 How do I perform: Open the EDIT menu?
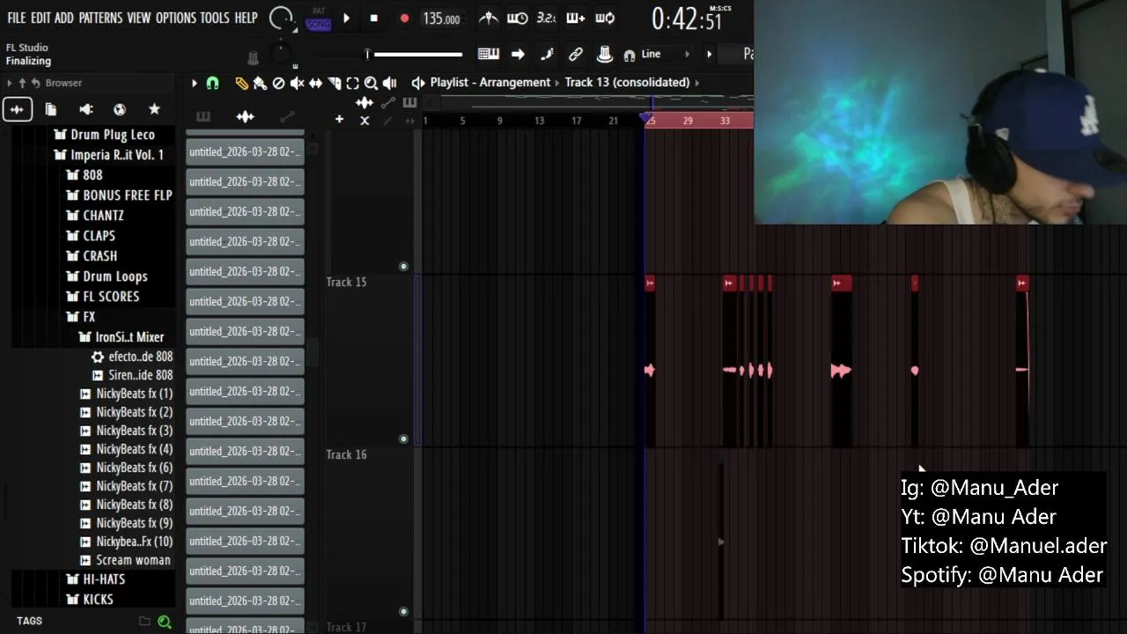pyautogui.click(x=41, y=18)
